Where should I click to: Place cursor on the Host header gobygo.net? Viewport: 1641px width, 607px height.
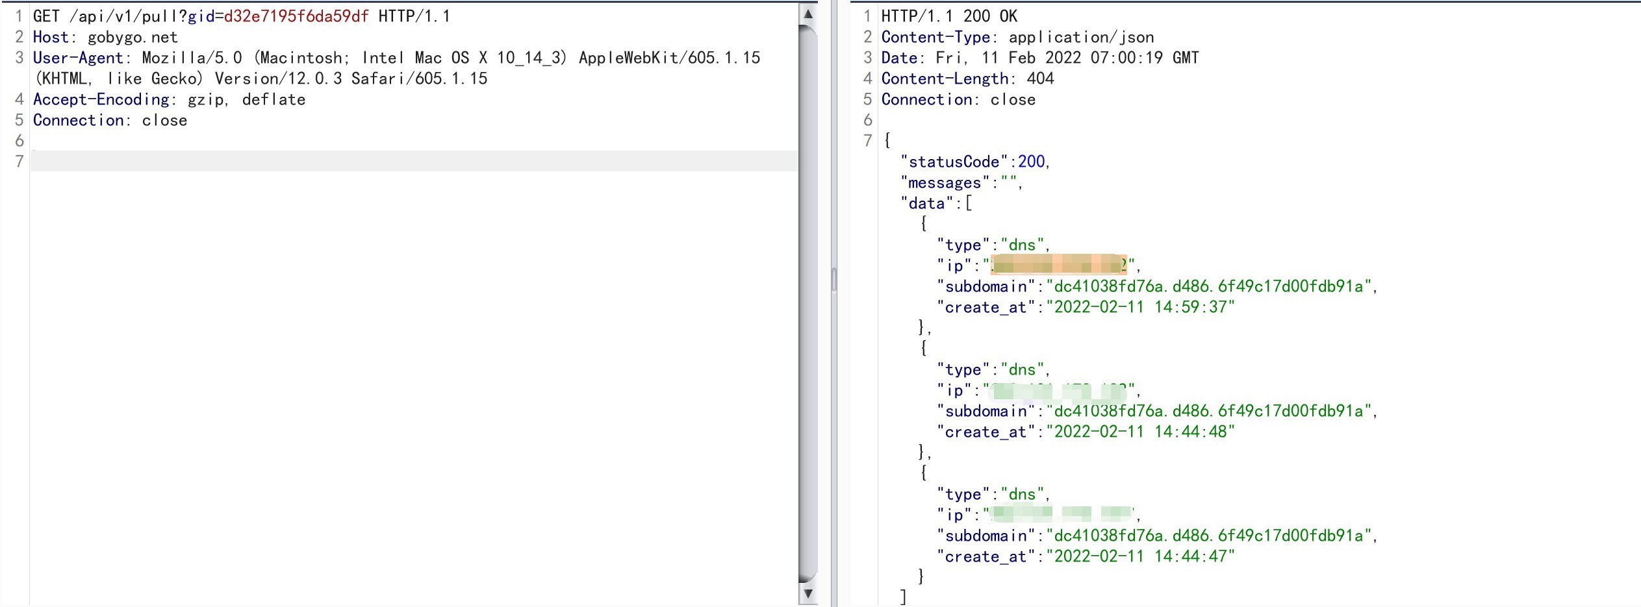[132, 37]
